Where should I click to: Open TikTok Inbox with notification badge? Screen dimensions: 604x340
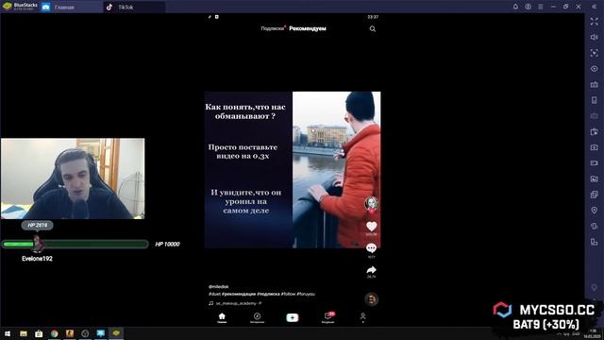coord(327,317)
